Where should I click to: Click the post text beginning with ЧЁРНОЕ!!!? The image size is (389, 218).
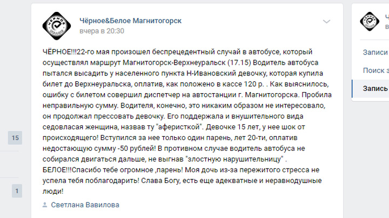[187, 106]
